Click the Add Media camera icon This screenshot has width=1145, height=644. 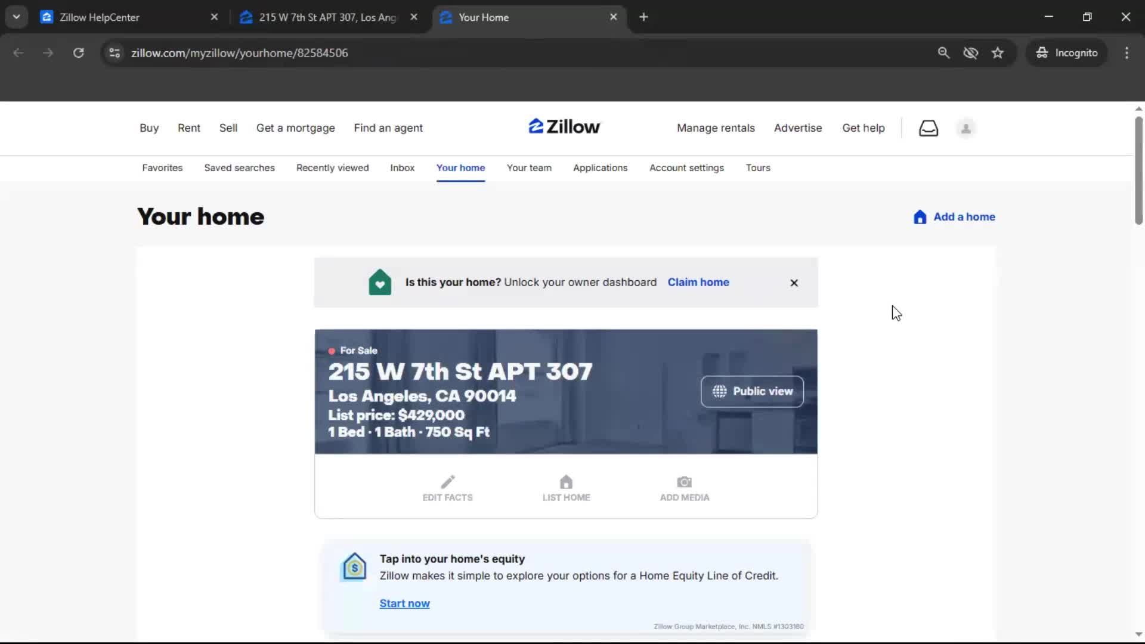(684, 482)
